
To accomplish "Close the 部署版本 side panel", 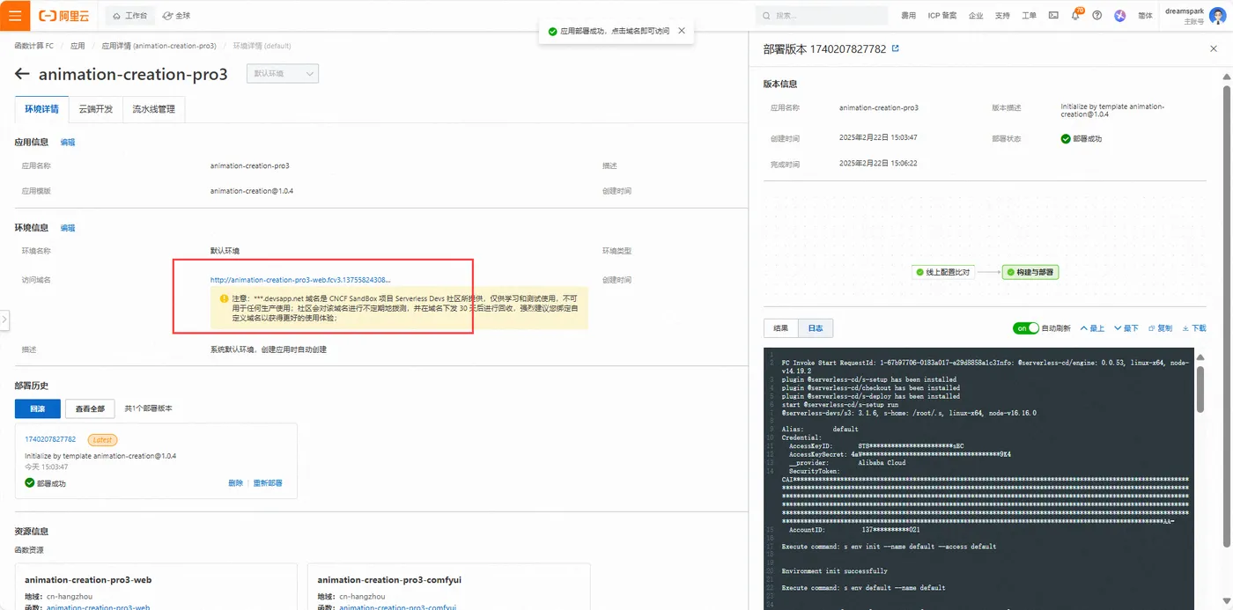I will 1214,49.
